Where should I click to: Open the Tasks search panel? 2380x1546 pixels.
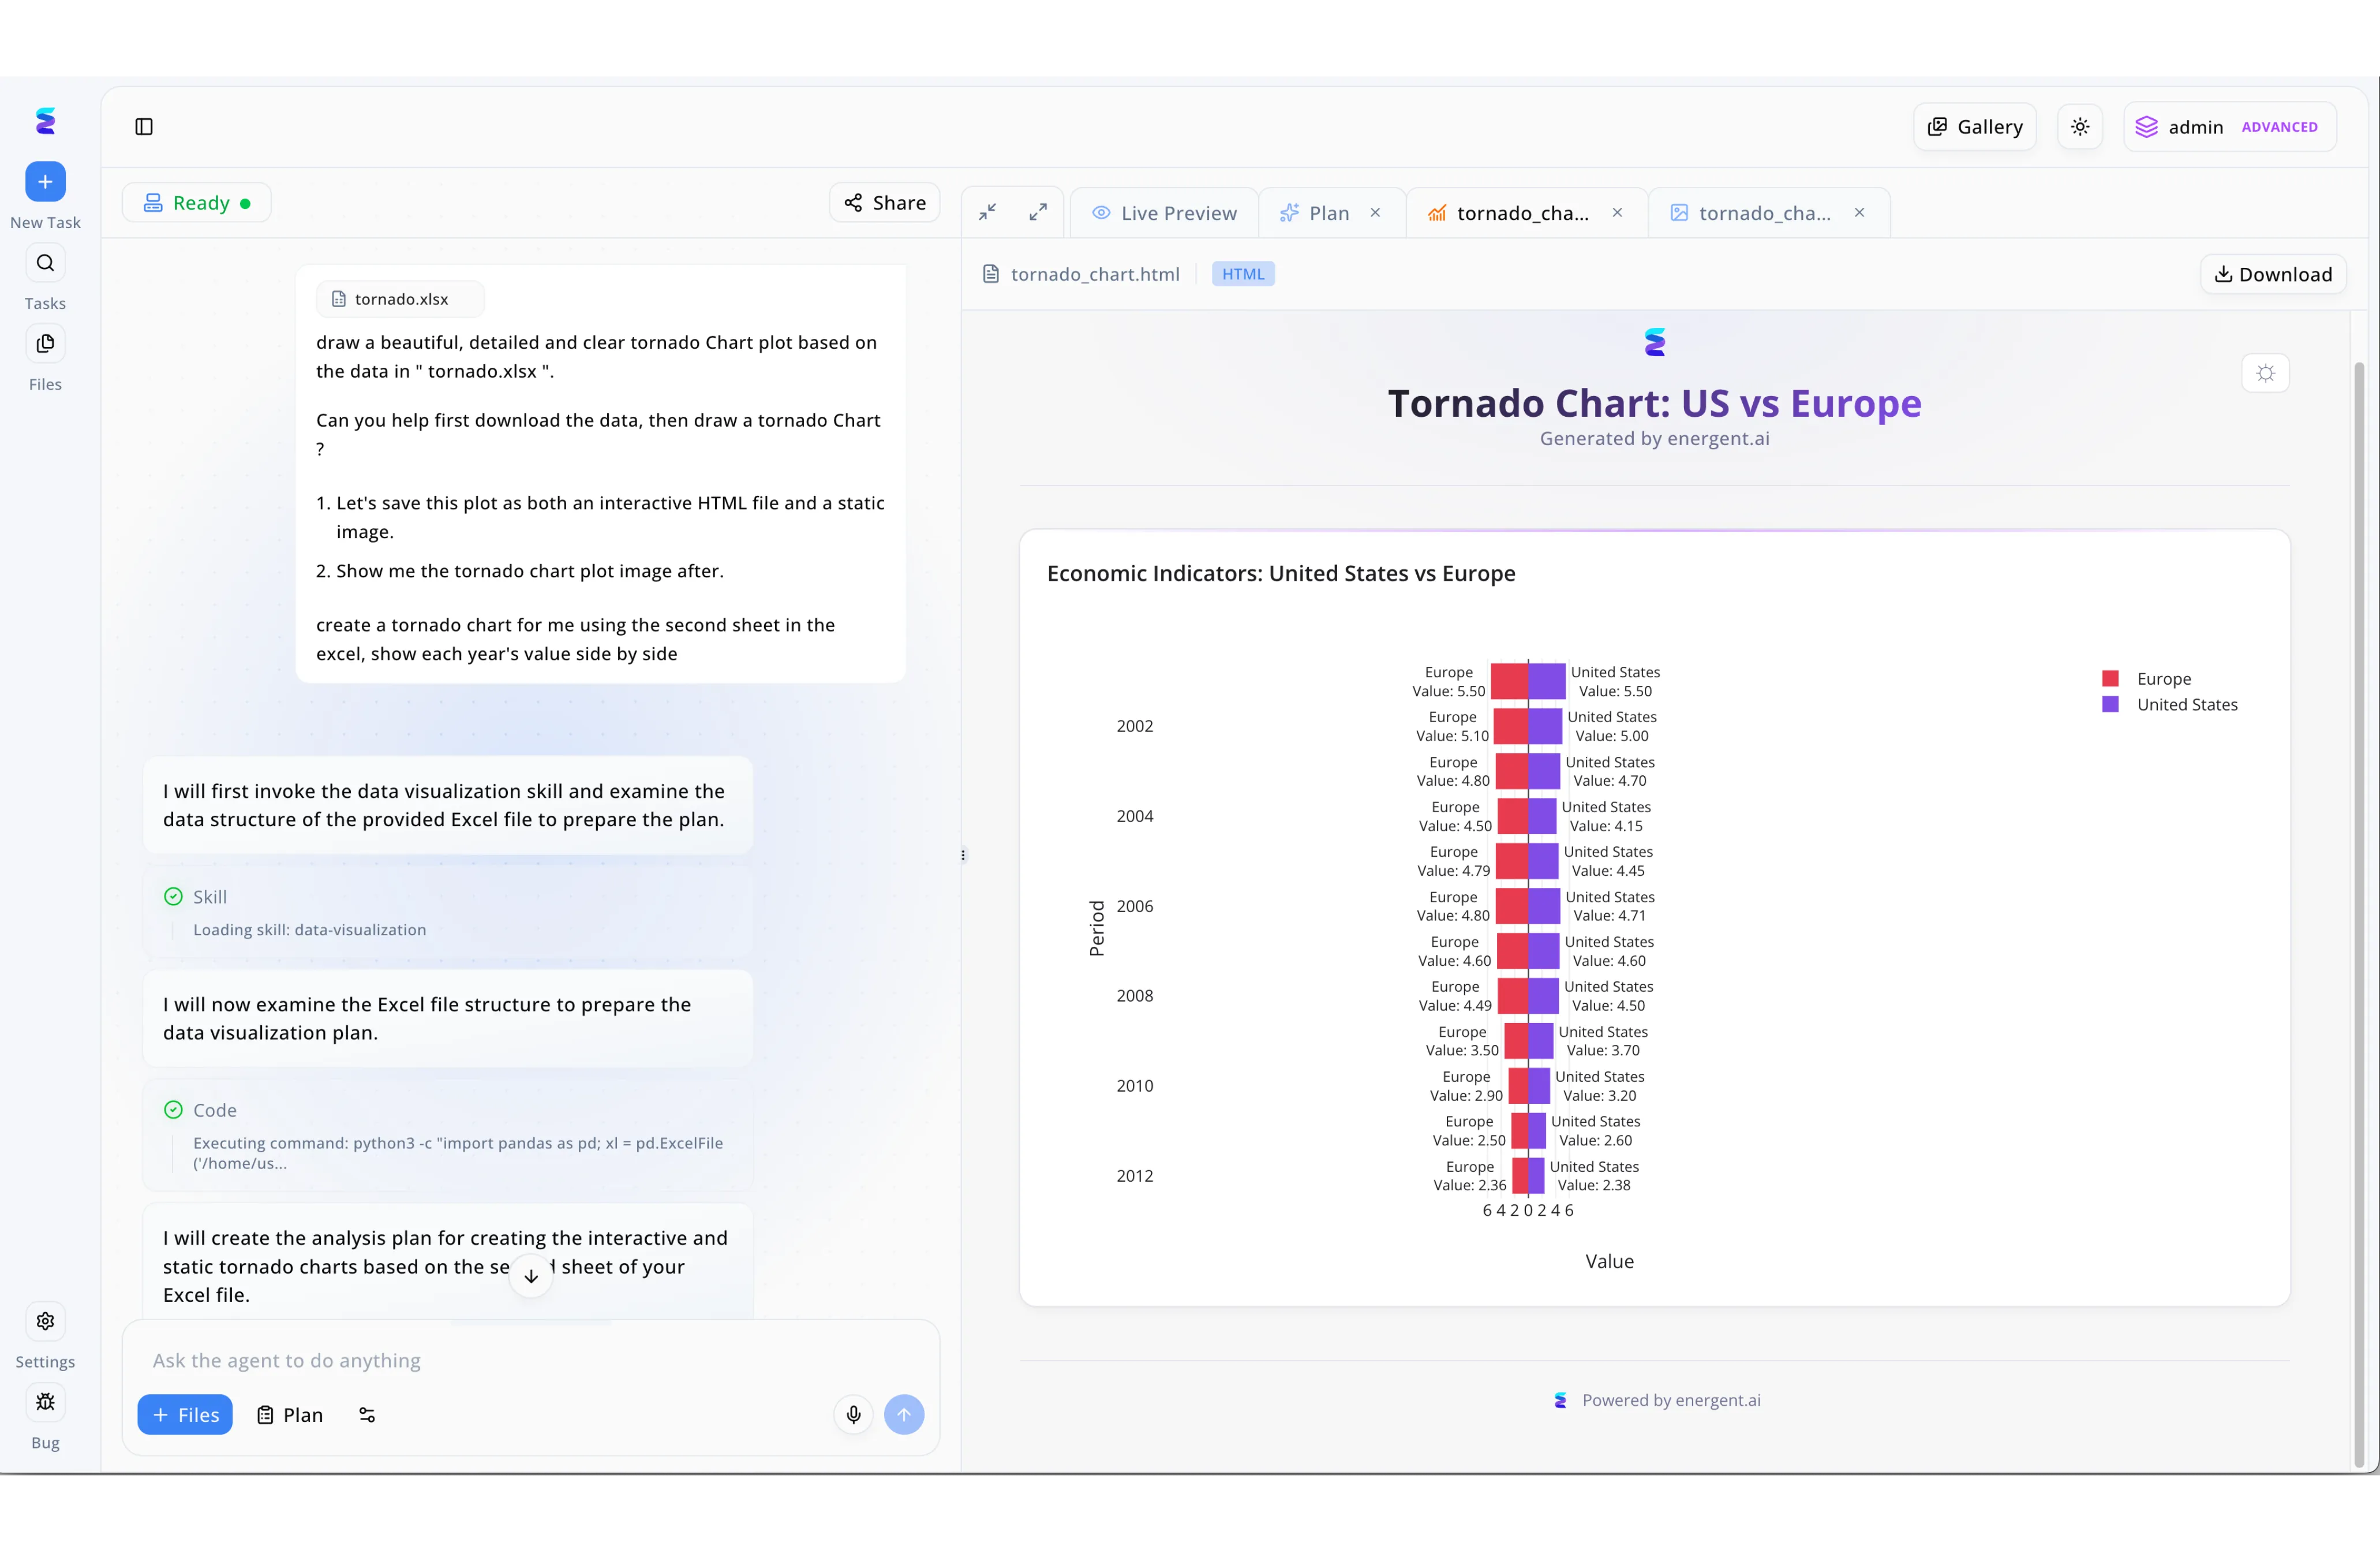coord(45,262)
